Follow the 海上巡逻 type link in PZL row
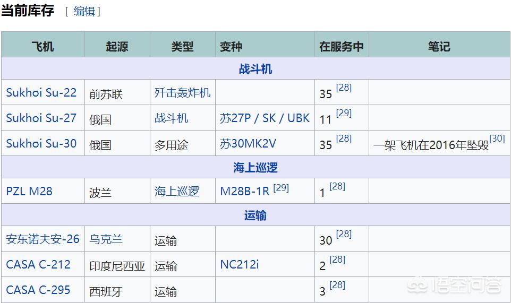Image resolution: width=511 pixels, height=303 pixels. click(177, 191)
